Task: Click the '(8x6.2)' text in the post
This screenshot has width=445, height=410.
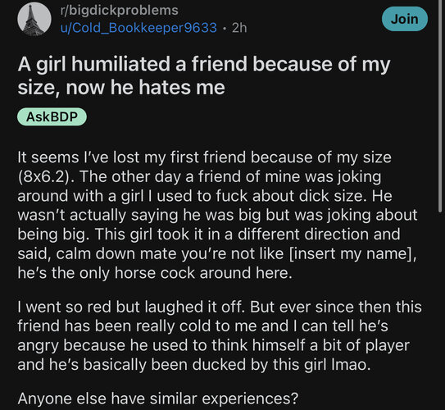Action: pos(44,176)
